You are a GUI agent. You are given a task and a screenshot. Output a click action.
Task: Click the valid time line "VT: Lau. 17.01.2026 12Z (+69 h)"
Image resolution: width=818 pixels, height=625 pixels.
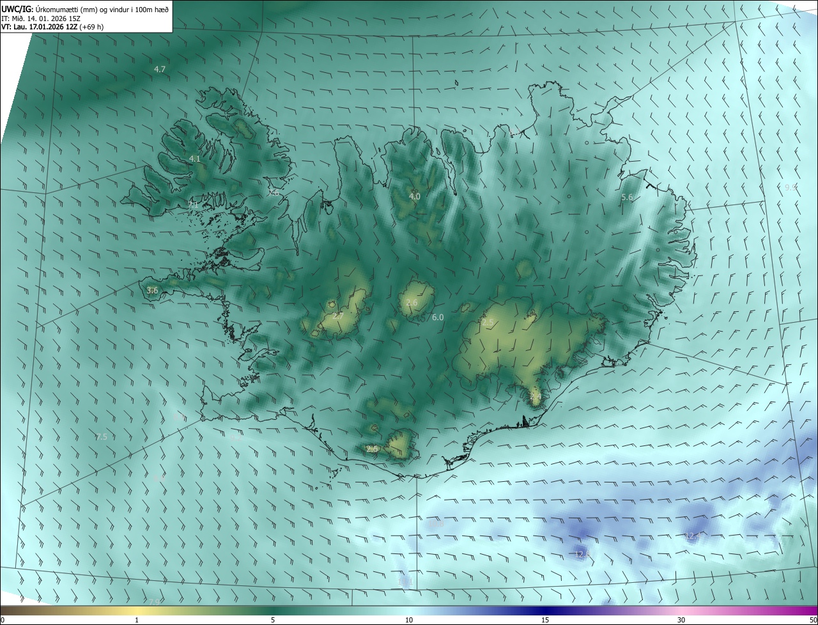[x=52, y=27]
